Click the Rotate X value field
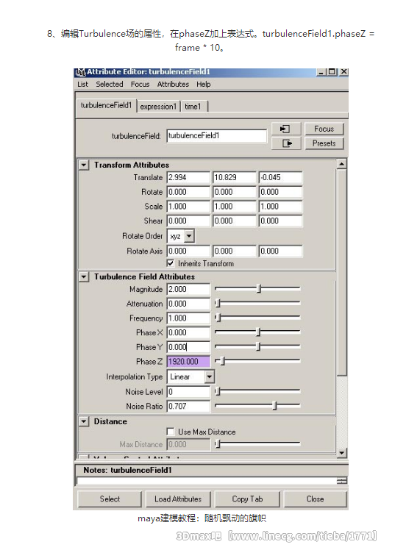Screen dimensions: 406x550 click(188, 192)
